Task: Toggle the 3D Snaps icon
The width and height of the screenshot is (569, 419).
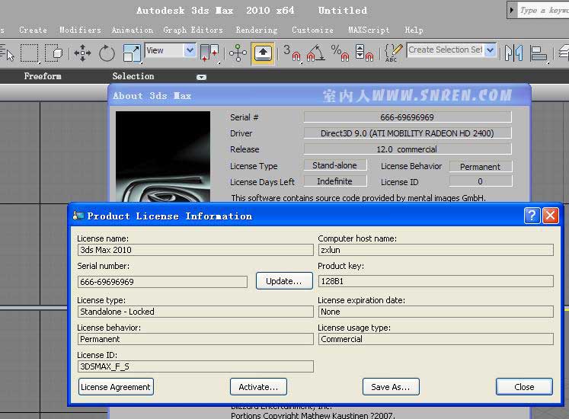Action: coord(292,53)
